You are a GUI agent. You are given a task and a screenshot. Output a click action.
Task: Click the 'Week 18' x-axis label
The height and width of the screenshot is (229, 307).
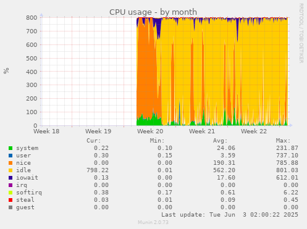click(x=46, y=131)
